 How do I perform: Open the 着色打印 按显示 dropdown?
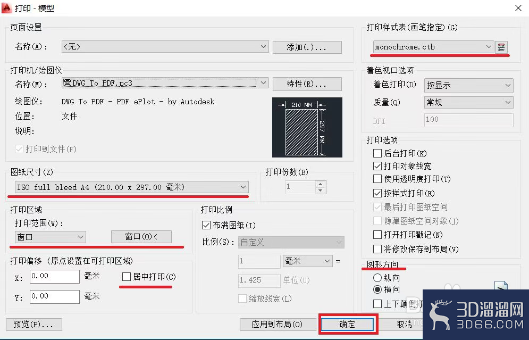pyautogui.click(x=468, y=86)
